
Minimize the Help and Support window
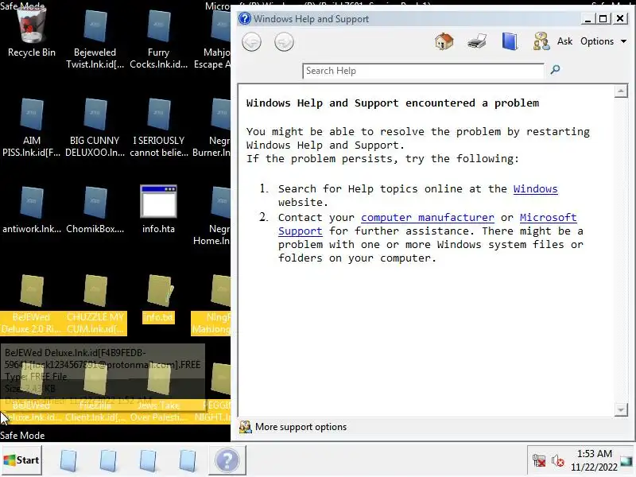588,18
